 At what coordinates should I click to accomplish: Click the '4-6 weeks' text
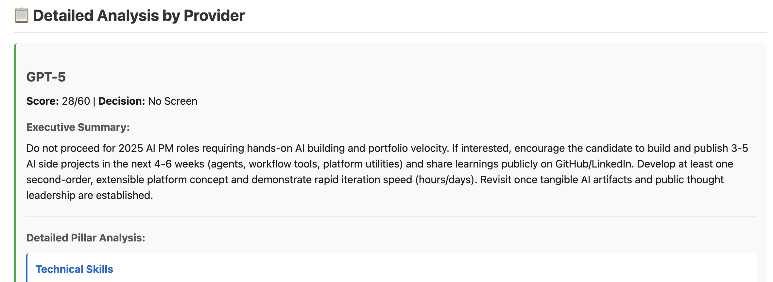pos(179,164)
